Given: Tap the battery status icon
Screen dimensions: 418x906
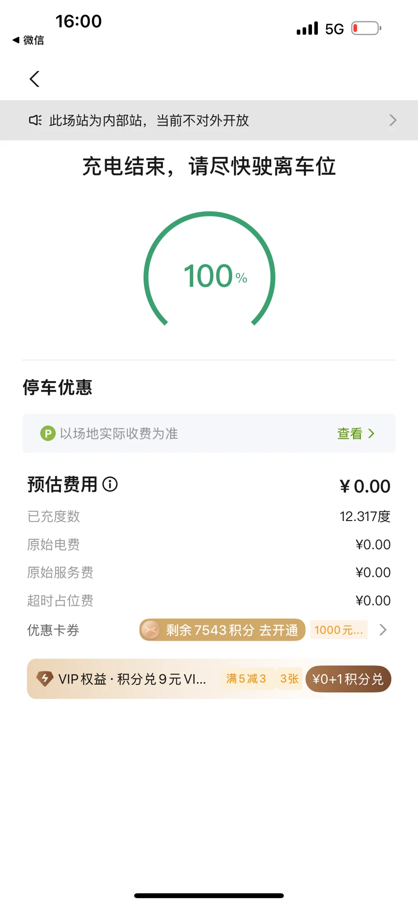Looking at the screenshot, I should tap(366, 28).
